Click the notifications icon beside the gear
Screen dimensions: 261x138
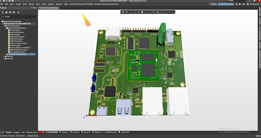[x=244, y=4]
